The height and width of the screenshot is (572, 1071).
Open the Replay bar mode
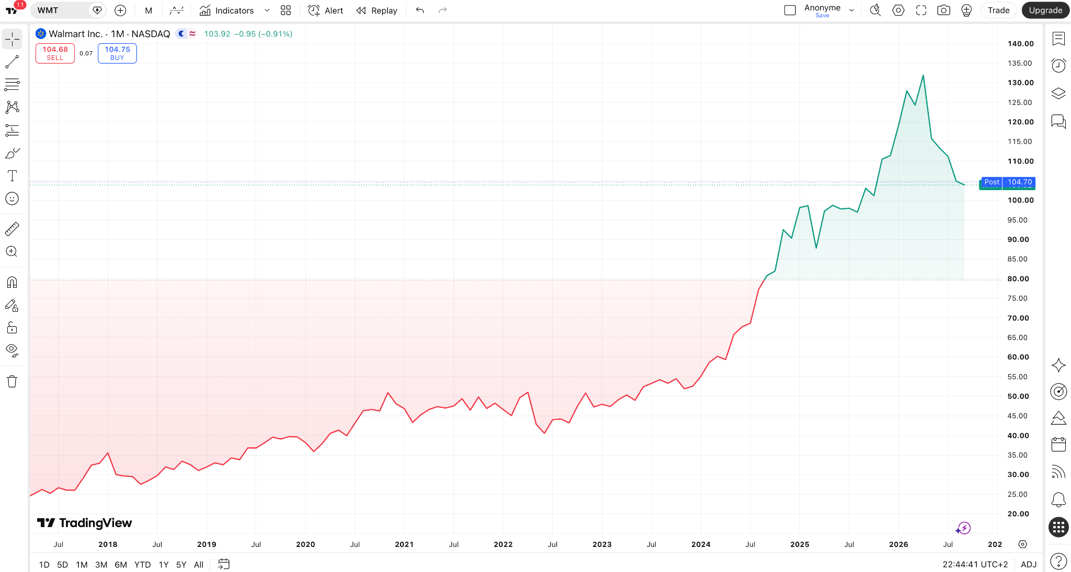click(377, 10)
